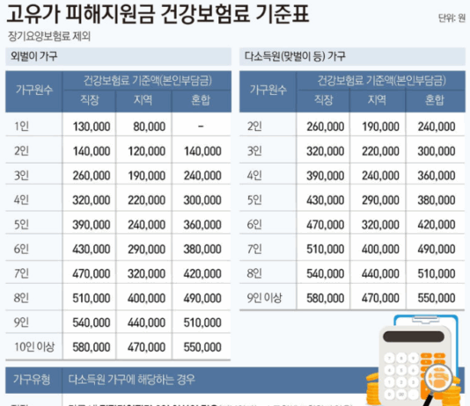The image size is (470, 406).
Task: Click 140,000 in the 직장 column of 외벌이 2인
Action: 92,151
